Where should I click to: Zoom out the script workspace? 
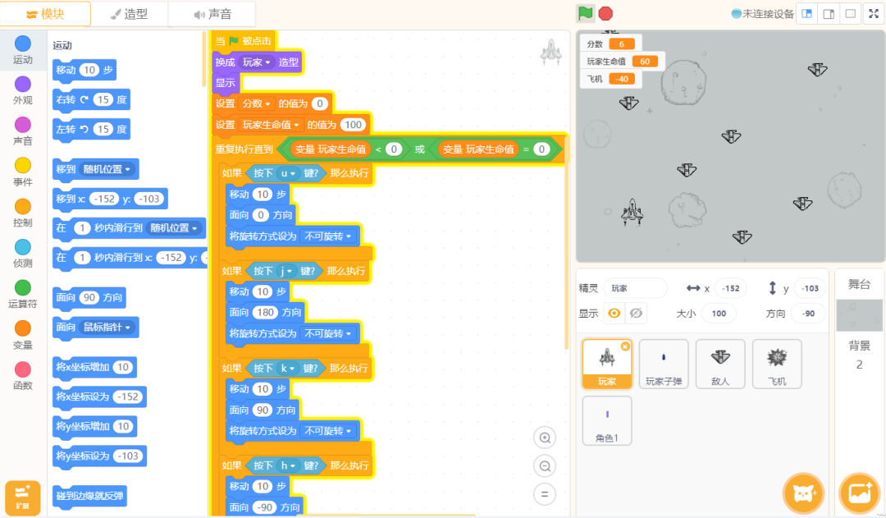point(545,466)
